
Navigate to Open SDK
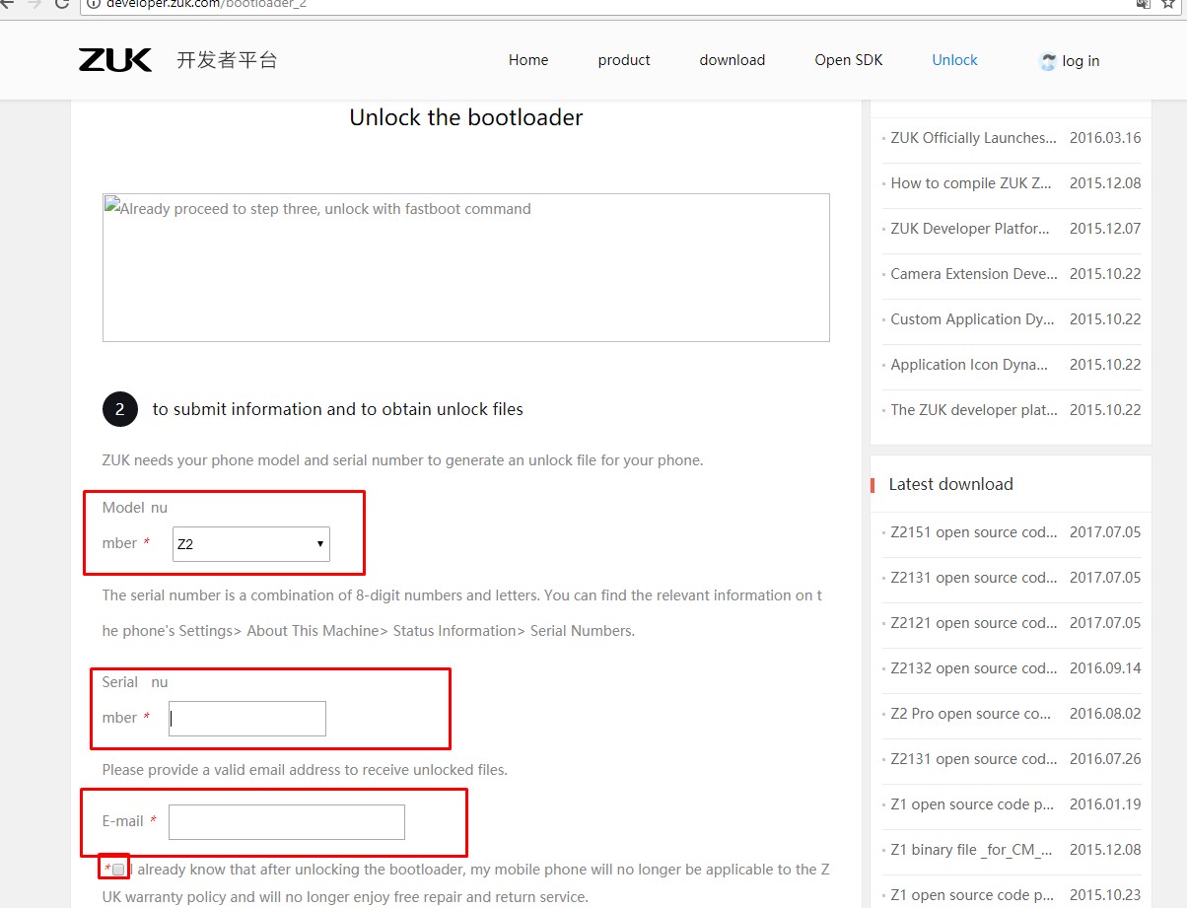pyautogui.click(x=849, y=60)
